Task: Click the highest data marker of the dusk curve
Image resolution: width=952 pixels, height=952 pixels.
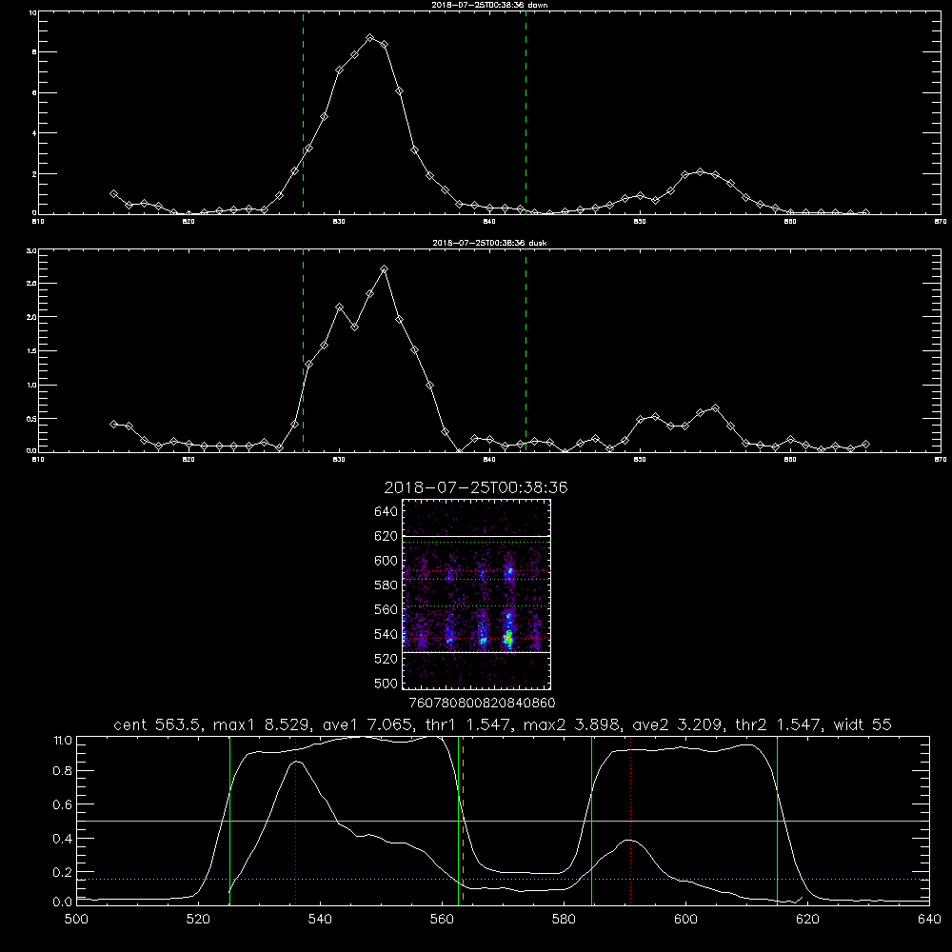Action: pyautogui.click(x=384, y=269)
